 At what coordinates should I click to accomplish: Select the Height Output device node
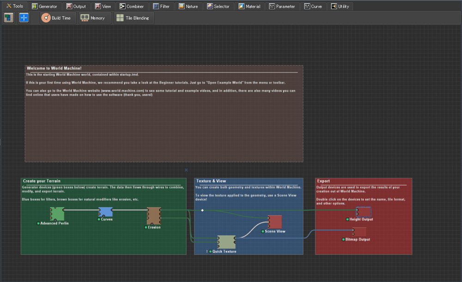pyautogui.click(x=363, y=212)
